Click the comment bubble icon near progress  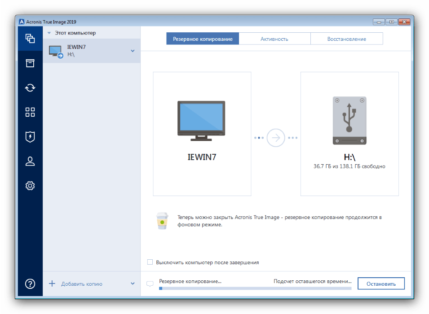coord(150,283)
